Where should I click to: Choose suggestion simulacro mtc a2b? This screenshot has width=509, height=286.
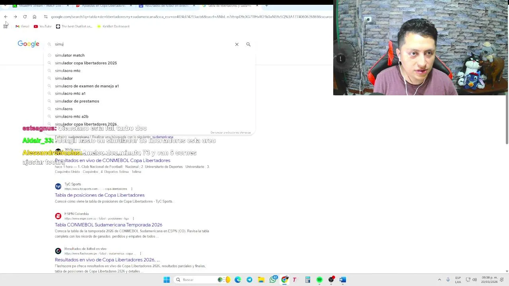pos(149,116)
